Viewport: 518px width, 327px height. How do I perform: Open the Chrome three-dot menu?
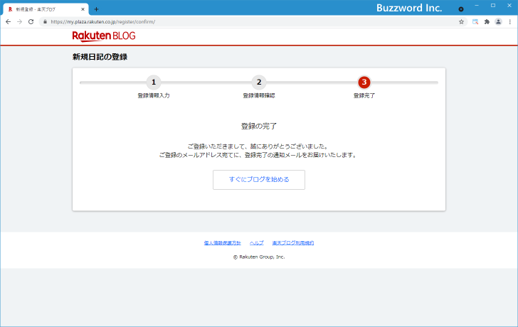(509, 22)
